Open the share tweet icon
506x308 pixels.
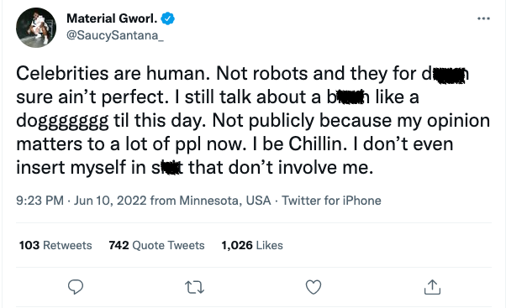432,287
